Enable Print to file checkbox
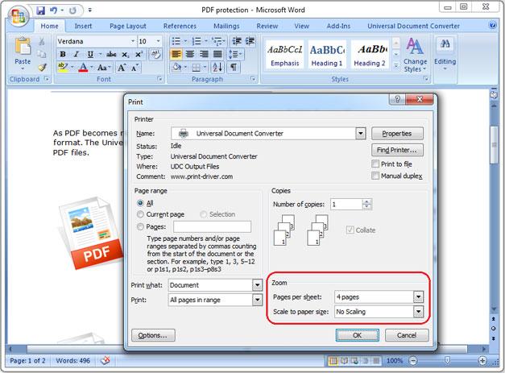The width and height of the screenshot is (505, 373). click(x=375, y=164)
